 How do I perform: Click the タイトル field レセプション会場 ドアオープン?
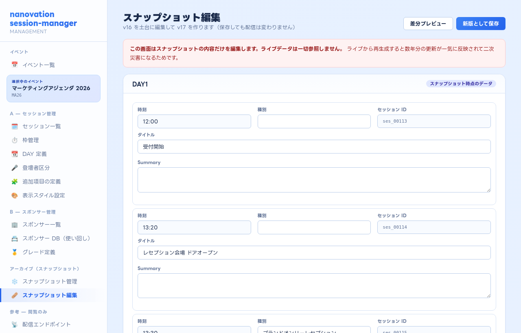tap(314, 253)
